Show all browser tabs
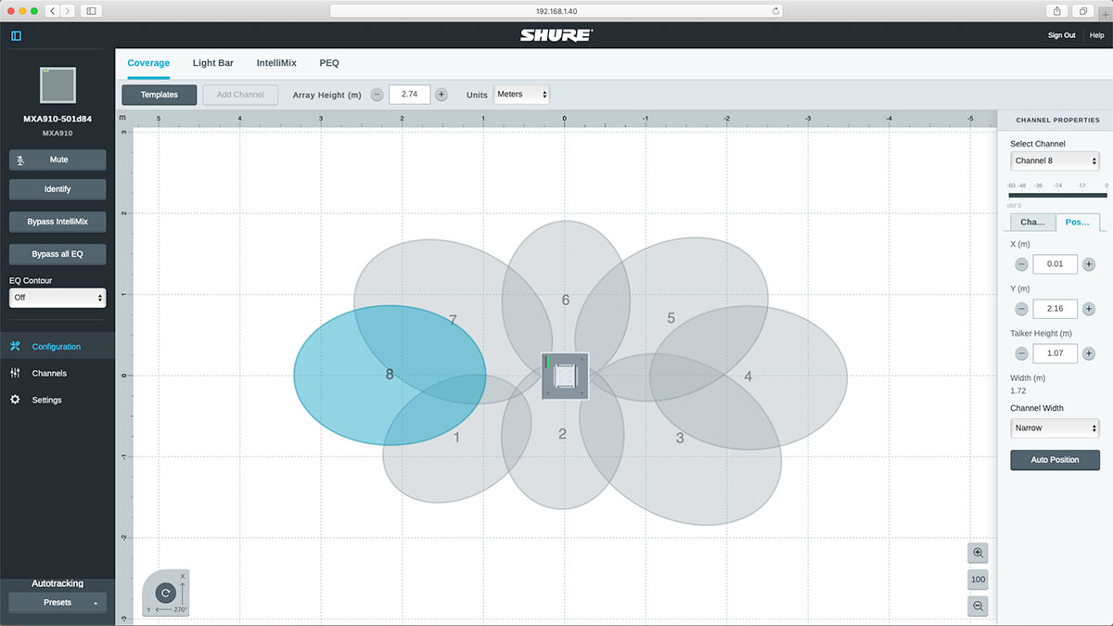Screen dimensions: 1113x626 coord(1082,10)
